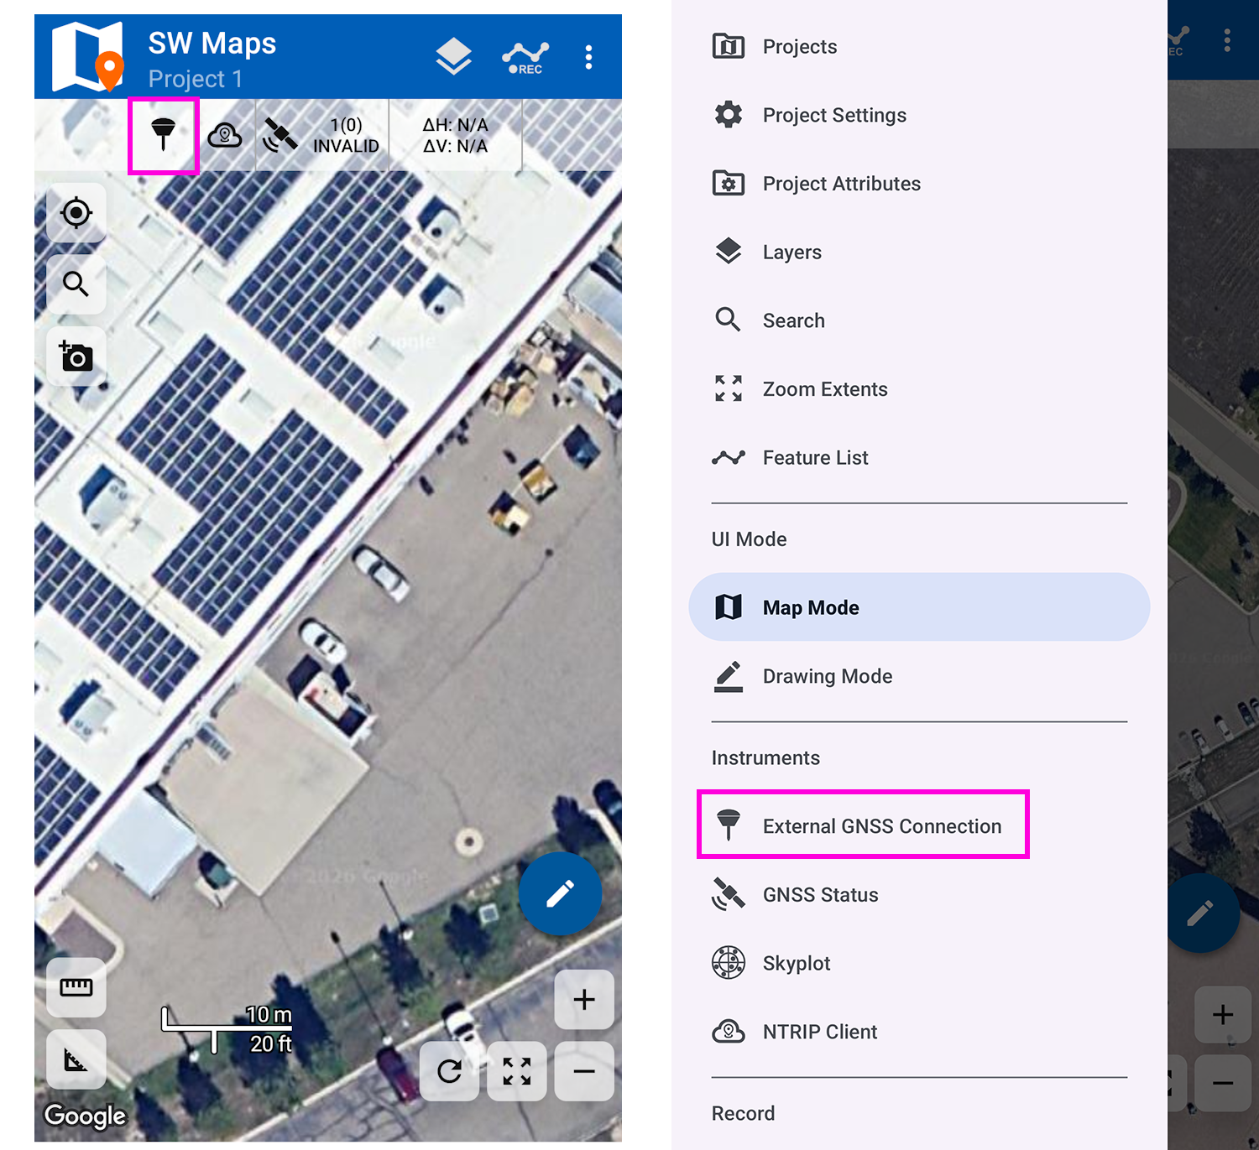Tap the satellite count 1(0) INVALID readout

(346, 135)
